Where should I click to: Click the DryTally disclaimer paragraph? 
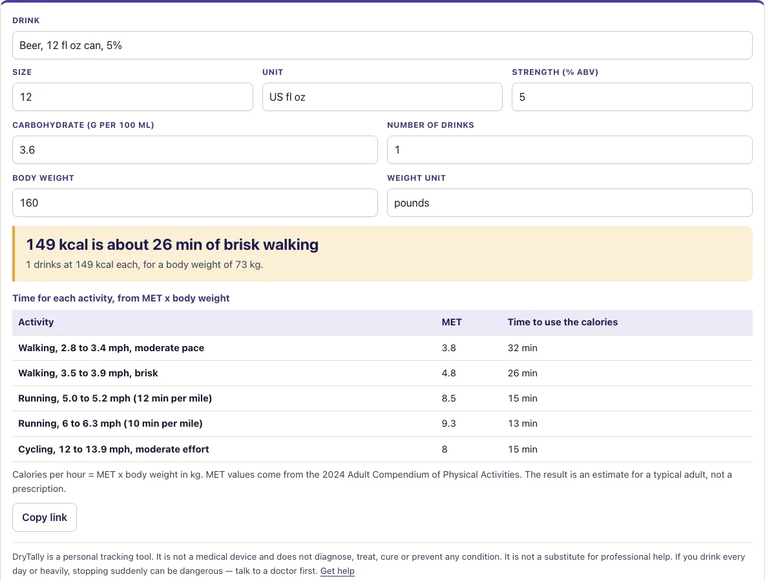[x=379, y=564]
